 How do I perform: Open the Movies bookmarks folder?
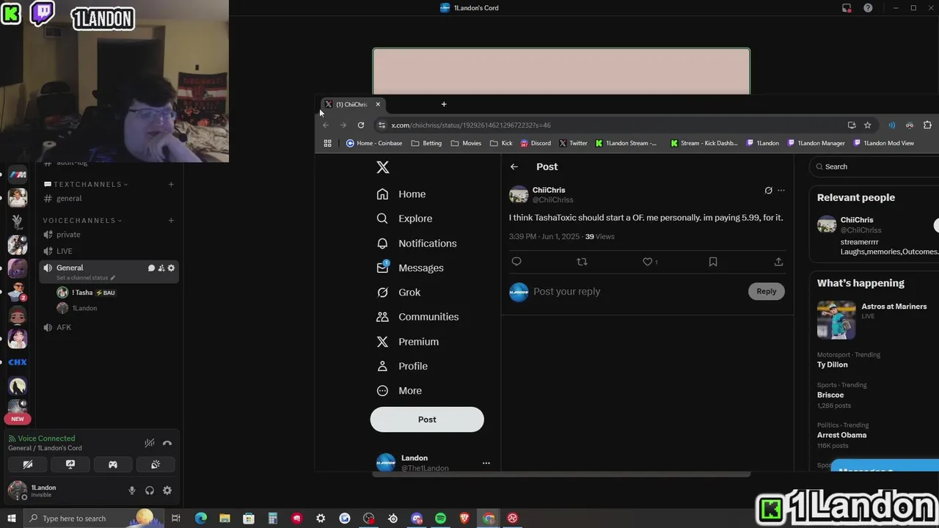click(x=466, y=143)
